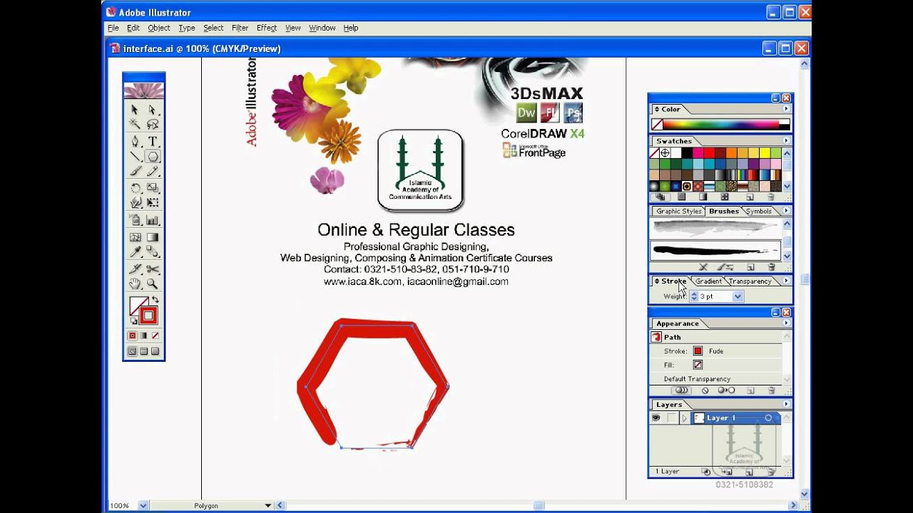The width and height of the screenshot is (913, 513).
Task: Switch to the Transparency tab
Action: point(750,281)
